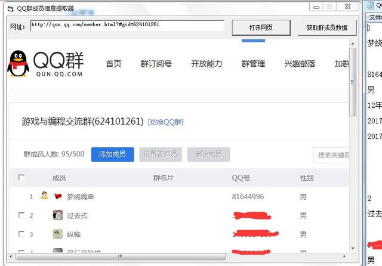Click the QQ number 81644996

pyautogui.click(x=248, y=197)
